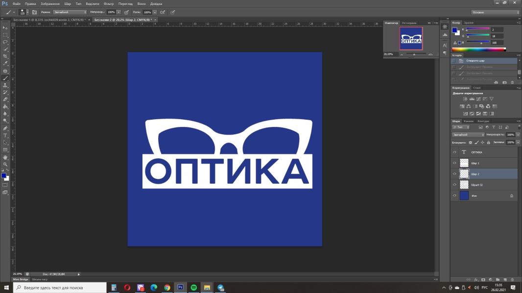The width and height of the screenshot is (522, 293).
Task: Click the Windows Start button
Action: coord(6,287)
